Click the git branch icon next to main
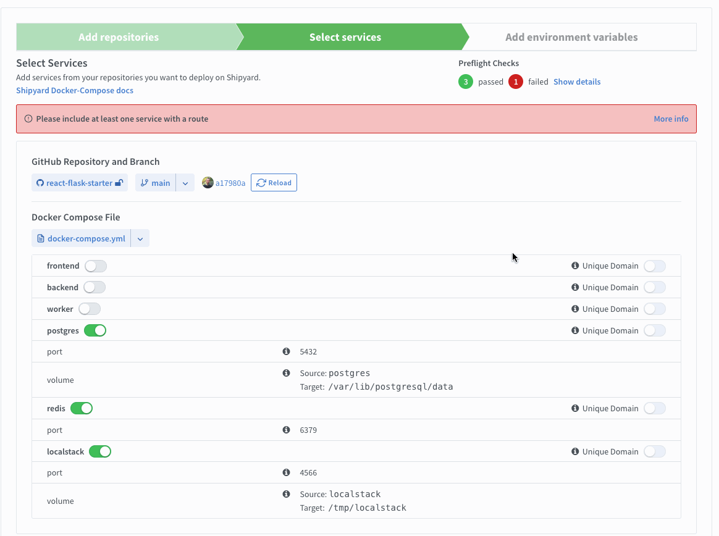Image resolution: width=719 pixels, height=536 pixels. point(145,183)
